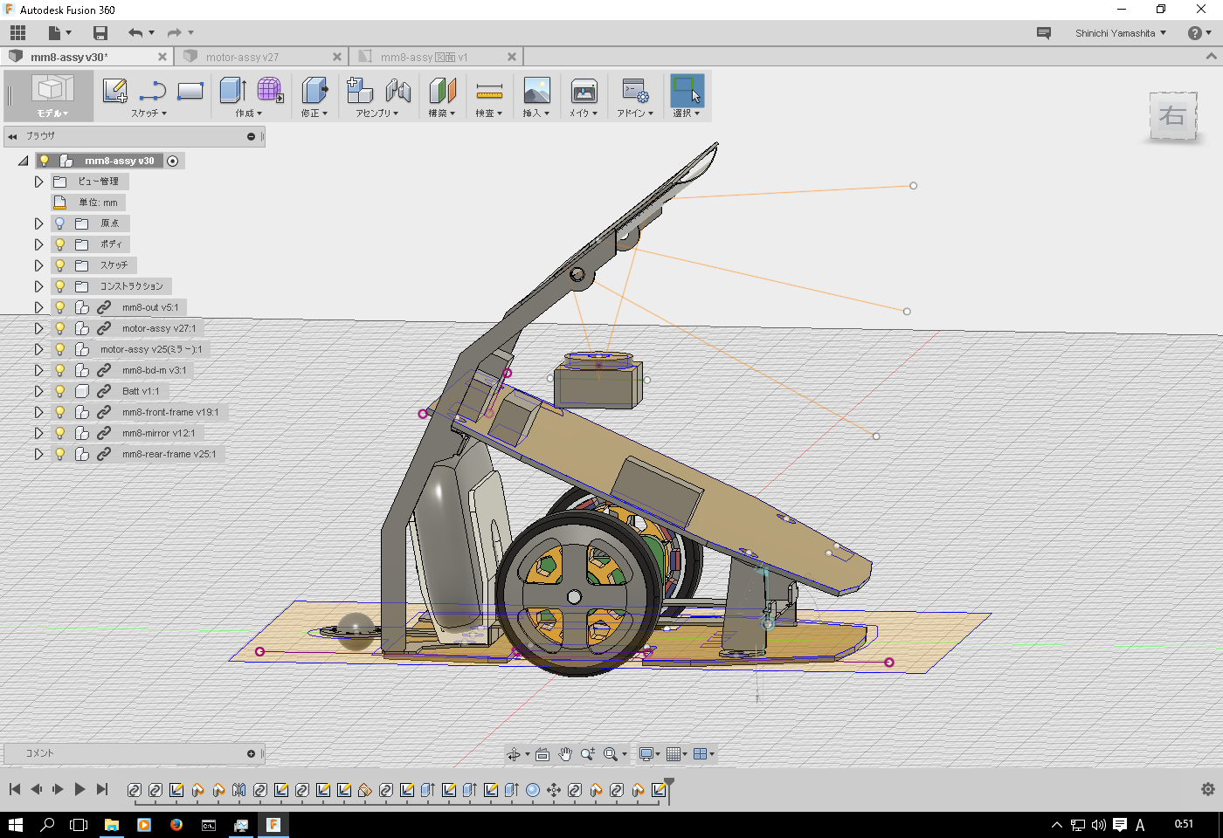Select the last timeline feature marker
The image size is (1223, 838).
[x=659, y=790]
